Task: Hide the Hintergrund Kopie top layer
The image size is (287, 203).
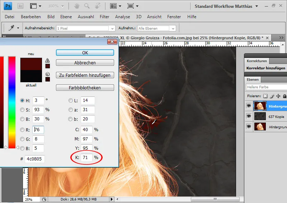Action: [x=249, y=106]
